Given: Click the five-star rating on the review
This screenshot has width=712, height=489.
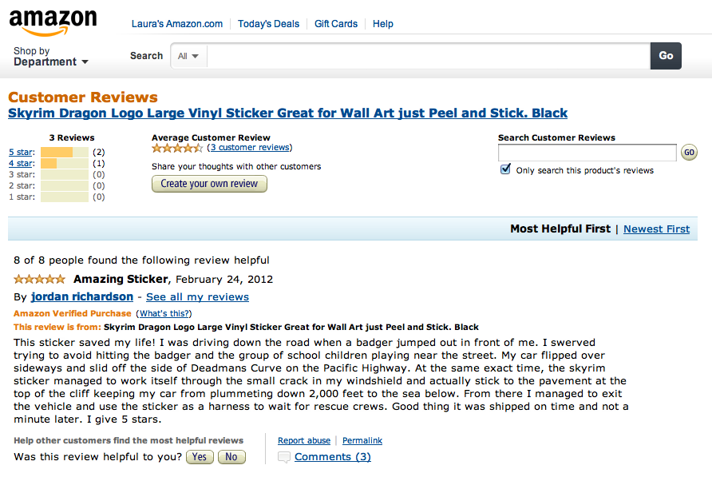Looking at the screenshot, I should pos(39,279).
